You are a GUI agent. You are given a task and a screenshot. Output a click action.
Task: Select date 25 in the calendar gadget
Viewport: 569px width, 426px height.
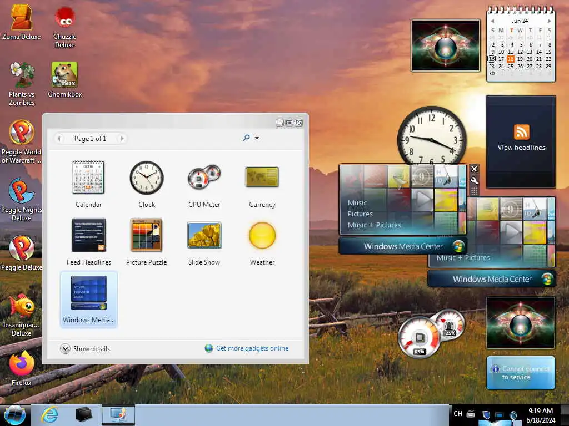pos(511,67)
